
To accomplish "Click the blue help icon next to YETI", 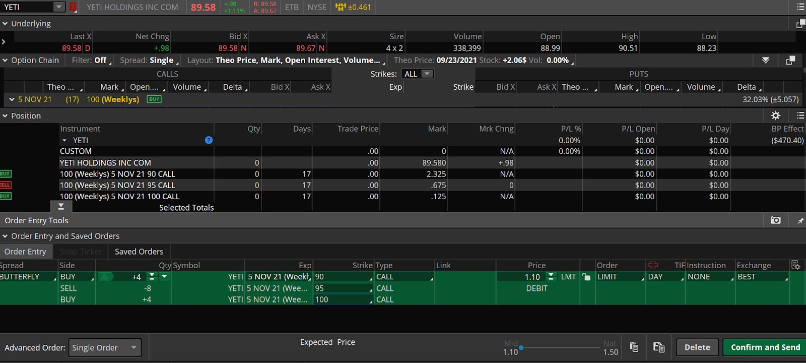I will 209,140.
